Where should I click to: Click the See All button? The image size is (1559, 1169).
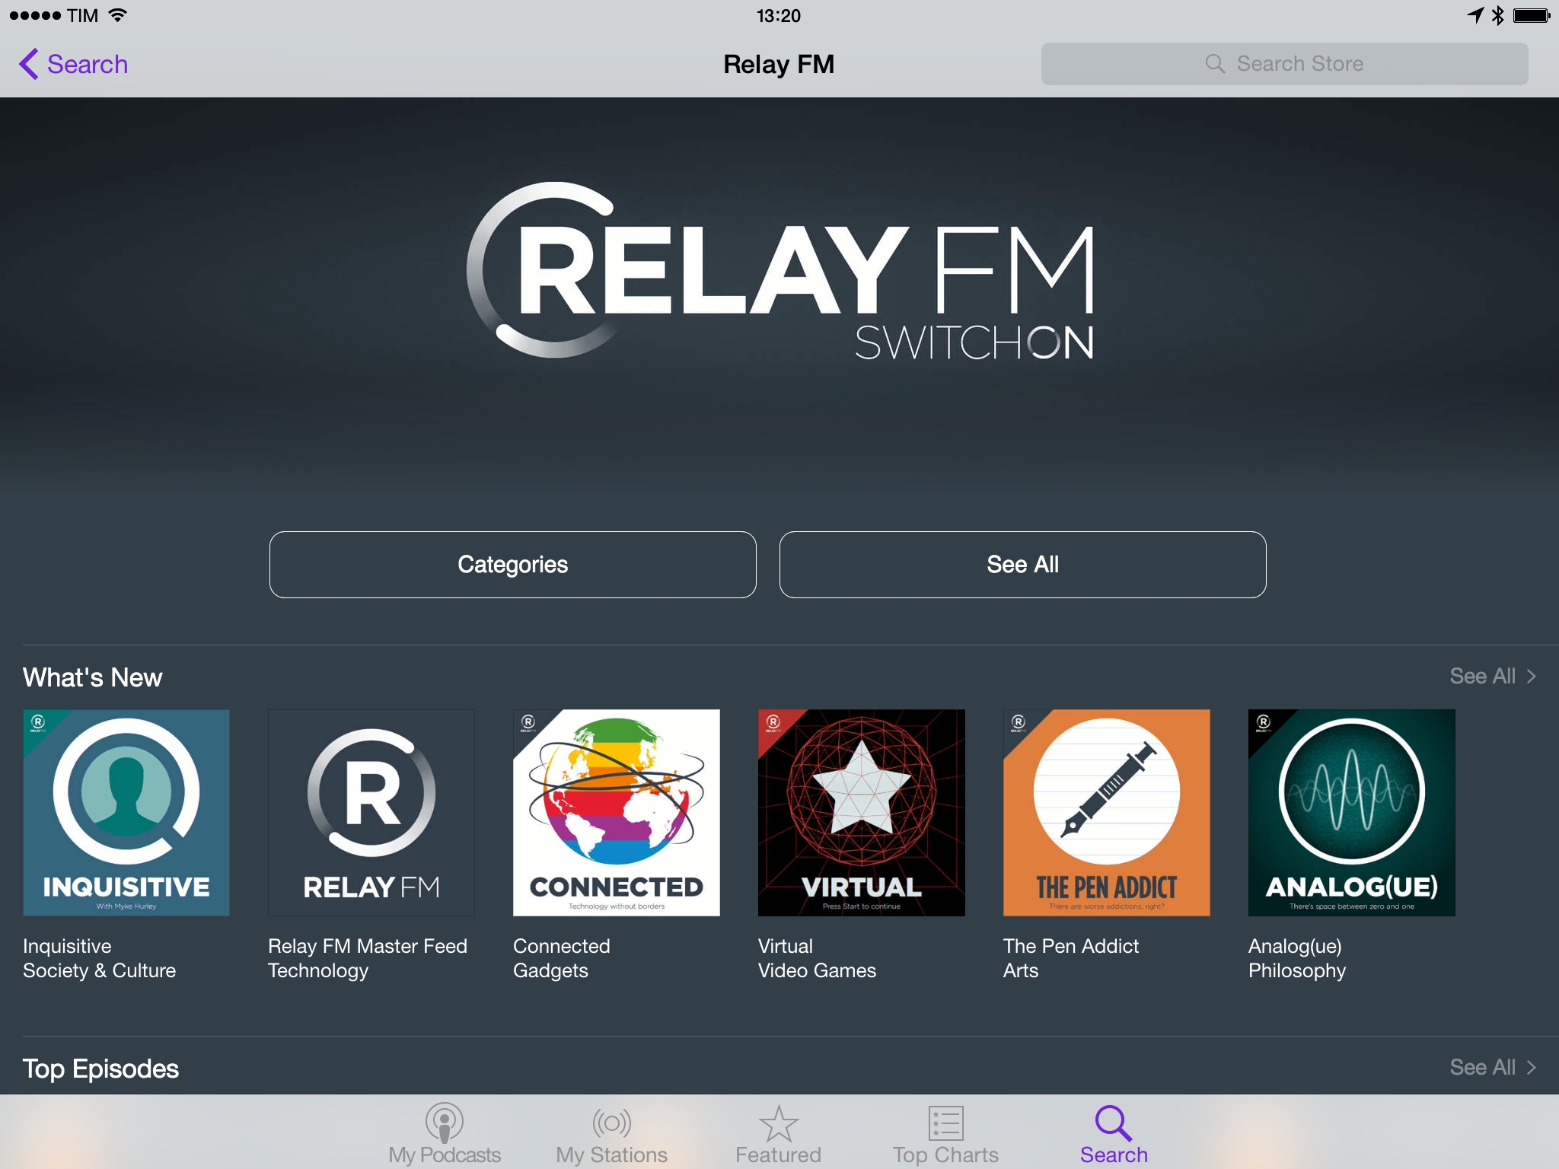(1022, 564)
